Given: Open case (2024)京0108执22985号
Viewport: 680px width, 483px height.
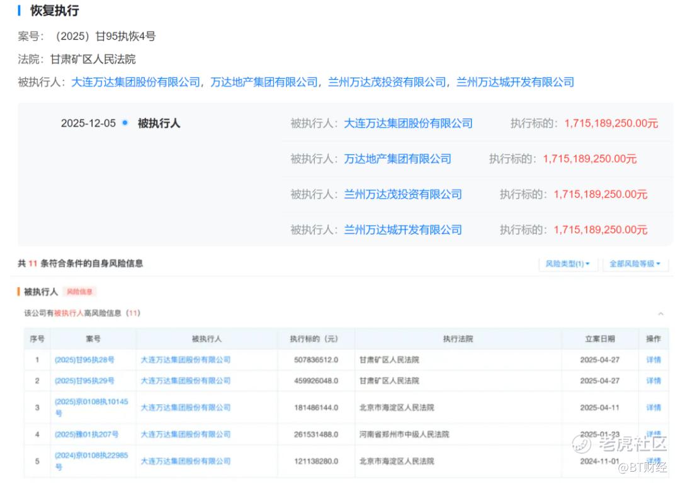Looking at the screenshot, I should (91, 461).
